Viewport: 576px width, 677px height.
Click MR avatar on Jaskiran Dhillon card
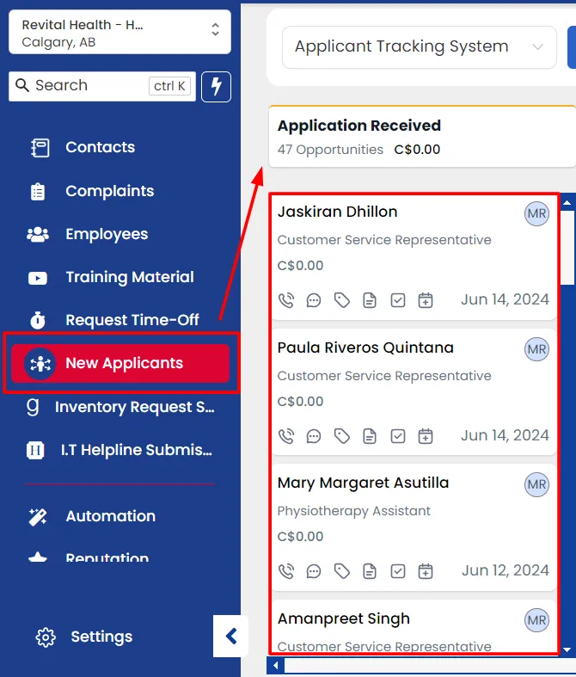(x=536, y=213)
